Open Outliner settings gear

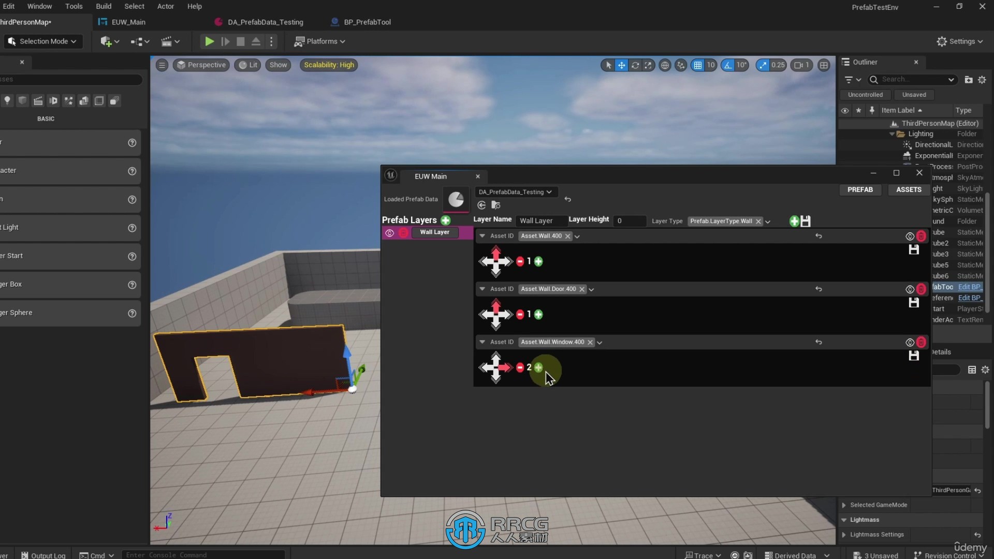[x=982, y=80]
